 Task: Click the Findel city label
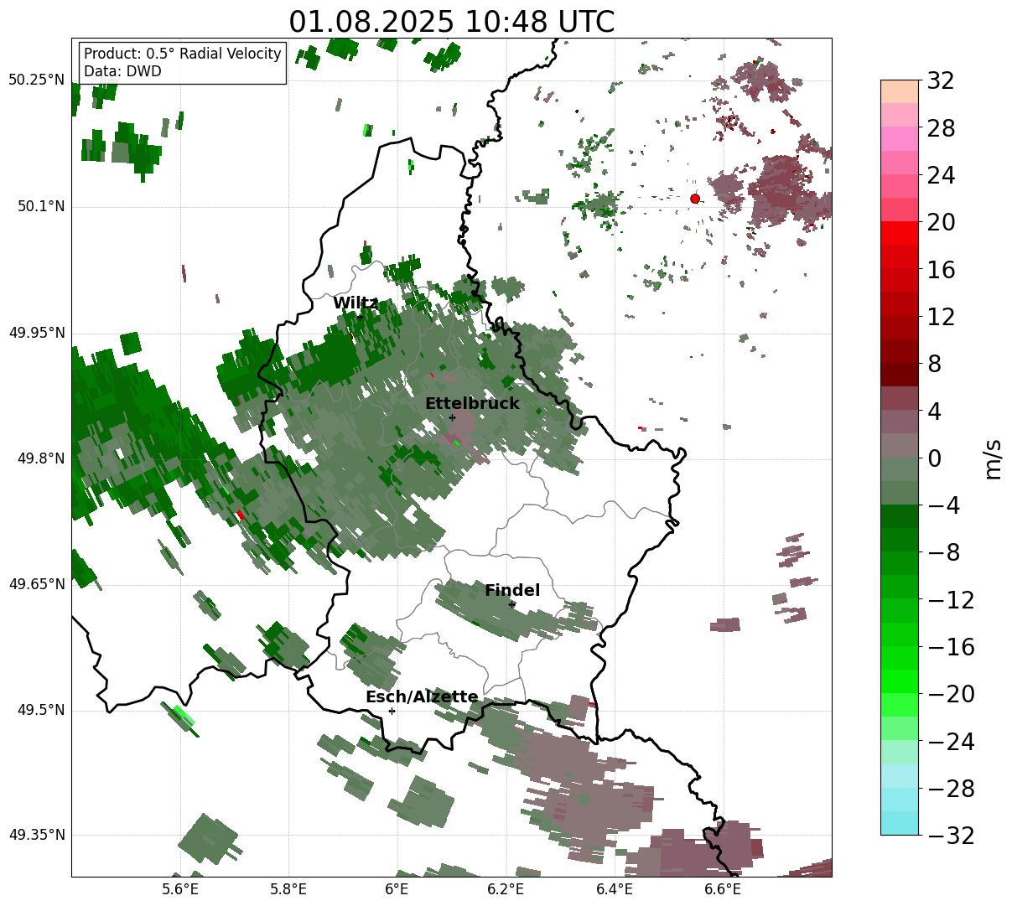click(512, 591)
